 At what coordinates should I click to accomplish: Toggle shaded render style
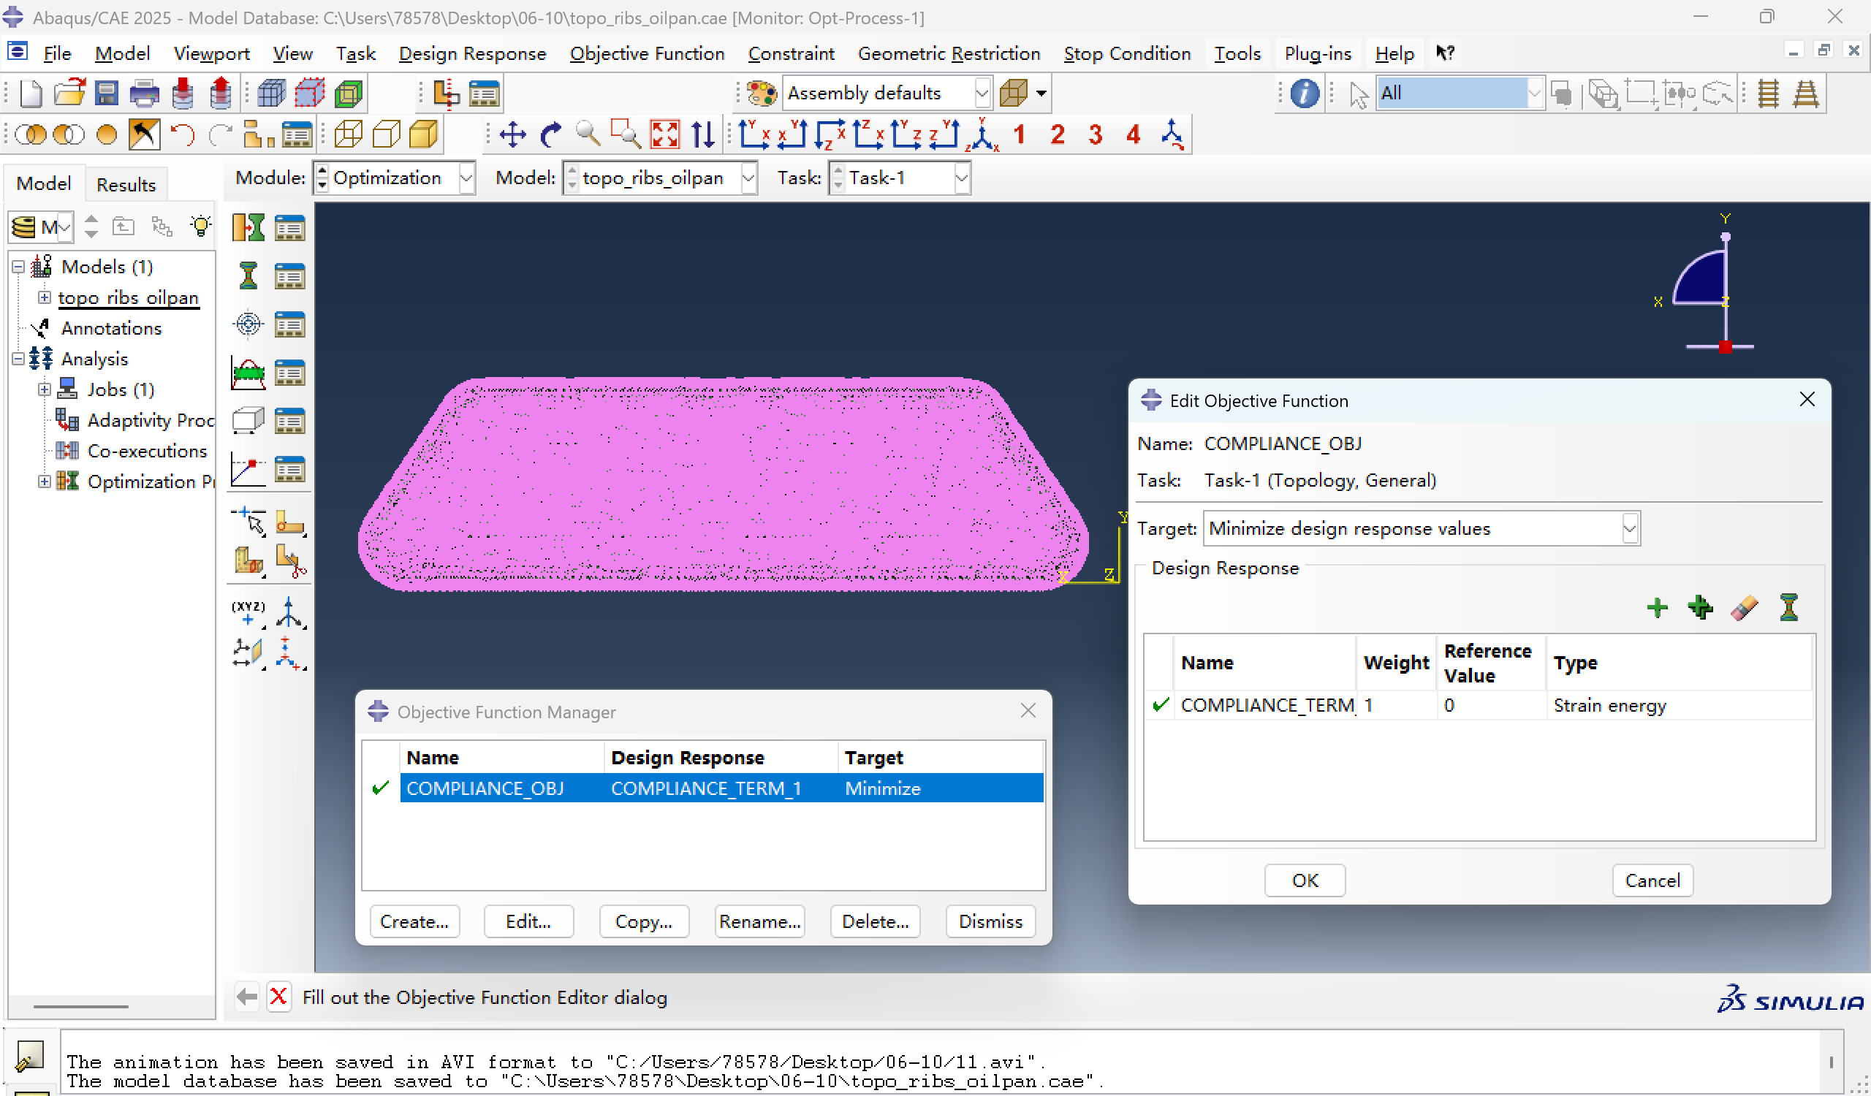pos(423,135)
